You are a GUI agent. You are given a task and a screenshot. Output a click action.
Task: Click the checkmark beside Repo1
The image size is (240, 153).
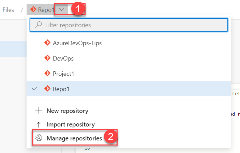tap(34, 88)
